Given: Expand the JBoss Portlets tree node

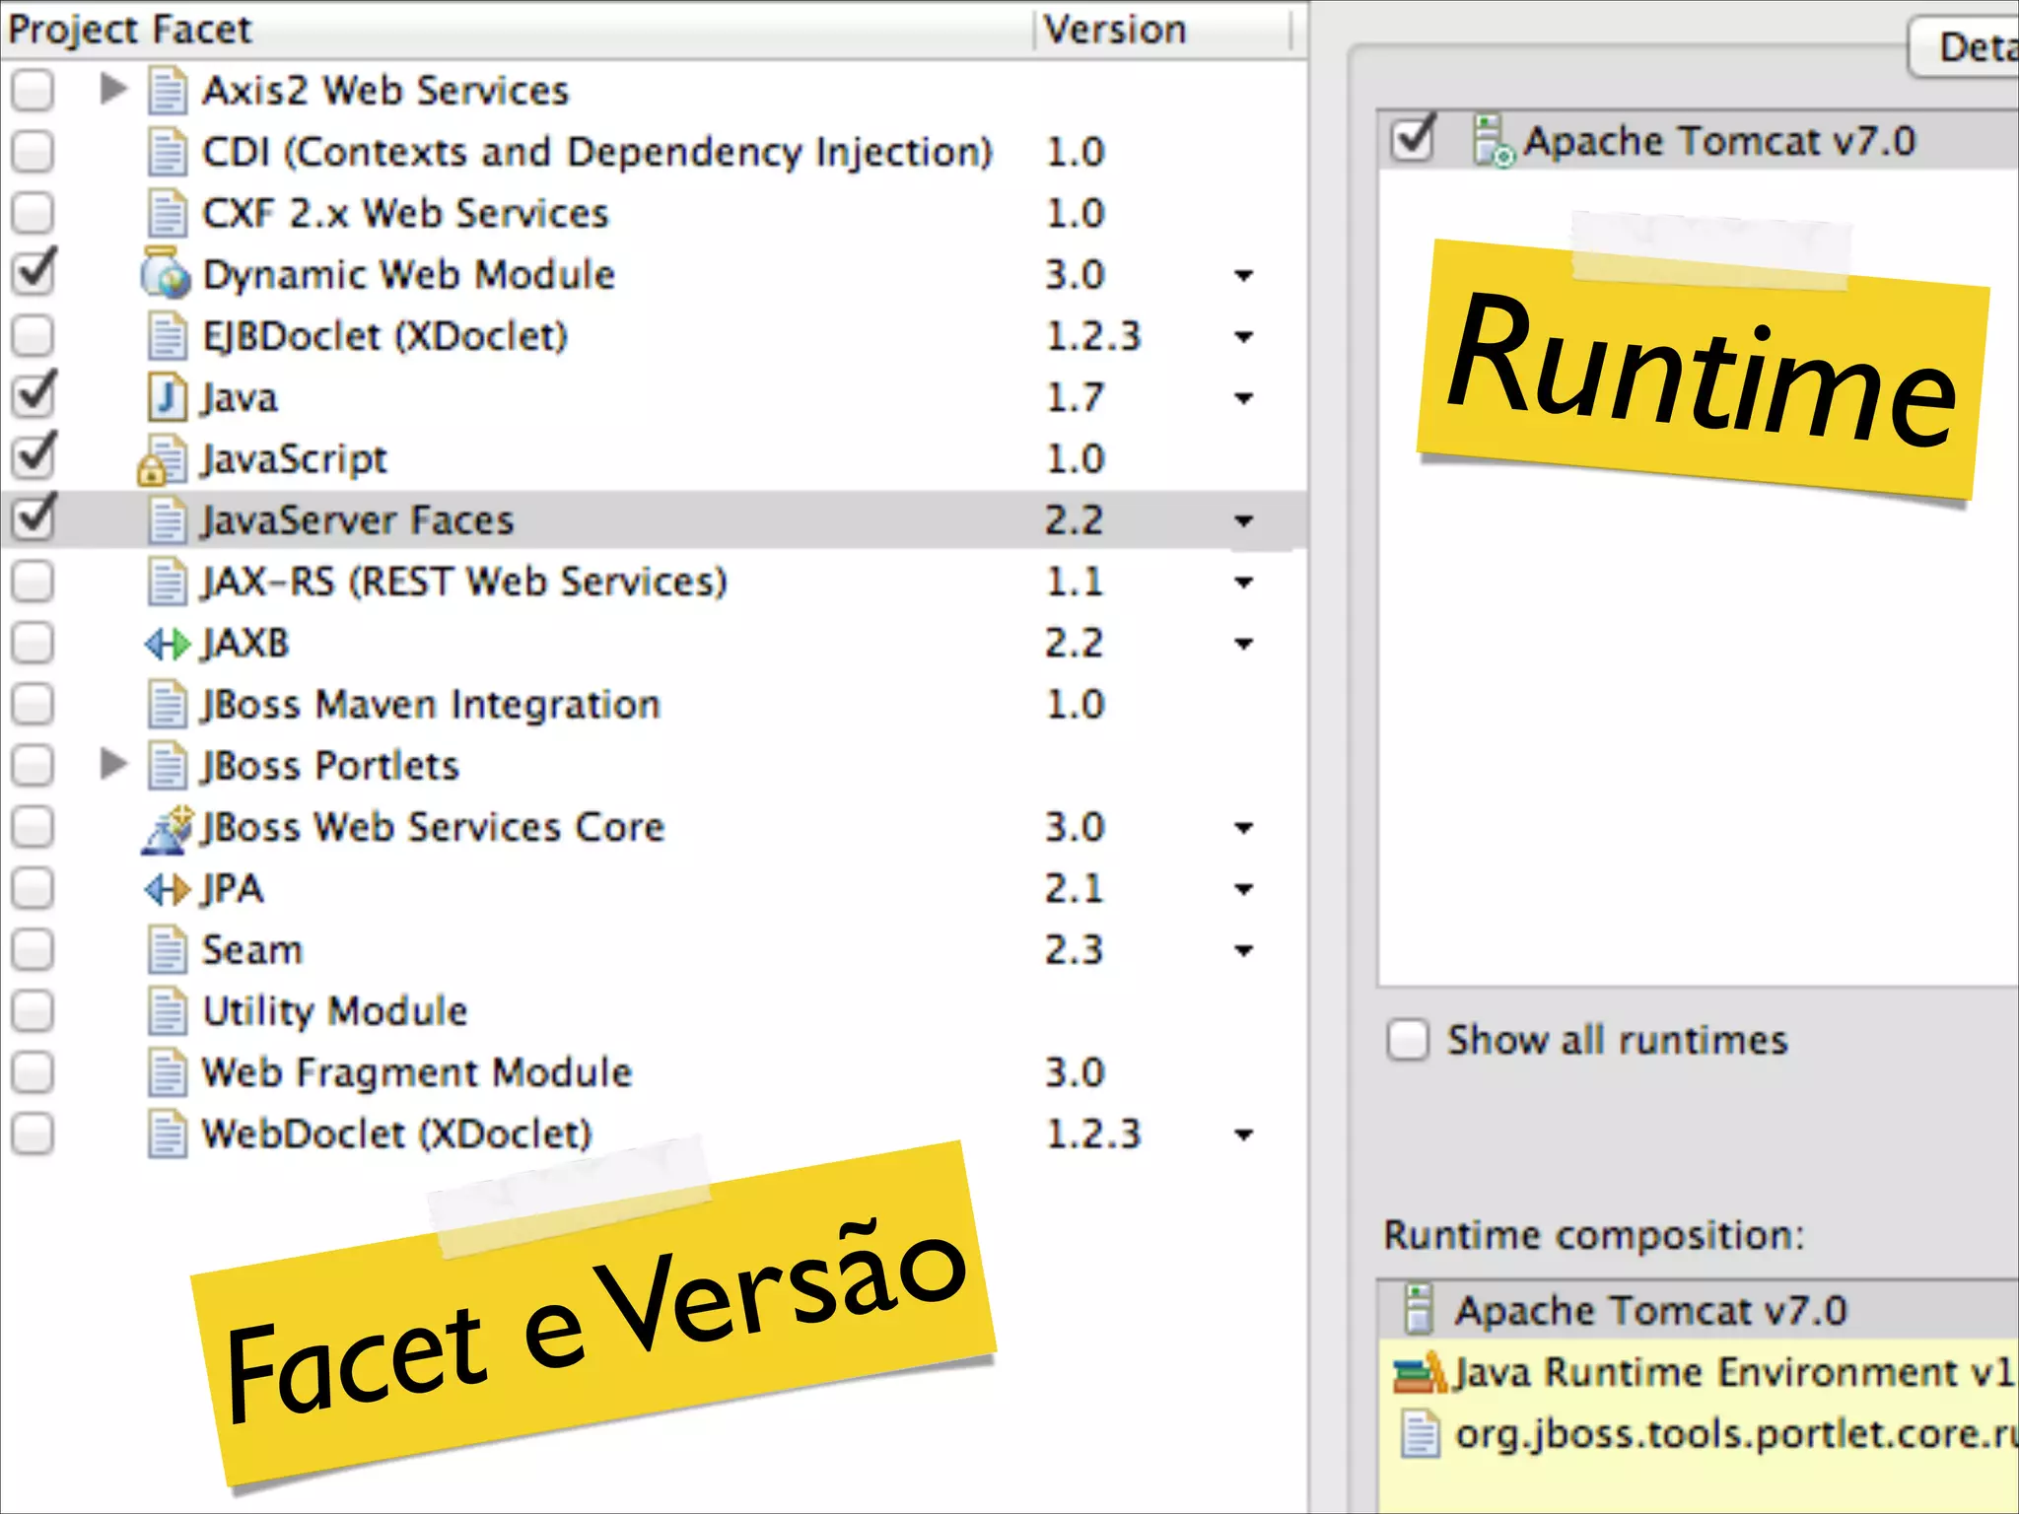Looking at the screenshot, I should tap(114, 764).
